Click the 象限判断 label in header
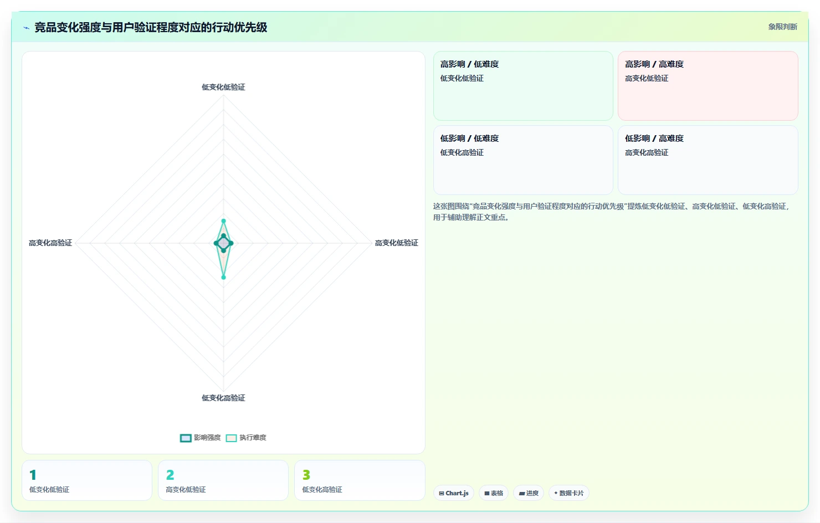 pyautogui.click(x=782, y=27)
